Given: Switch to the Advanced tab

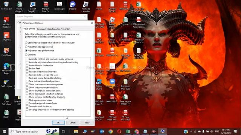Looking at the screenshot, I should pos(41,29).
